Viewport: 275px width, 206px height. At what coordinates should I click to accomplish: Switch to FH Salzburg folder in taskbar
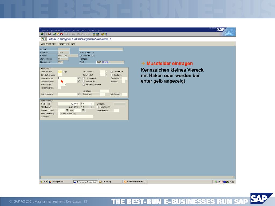click(x=110, y=182)
